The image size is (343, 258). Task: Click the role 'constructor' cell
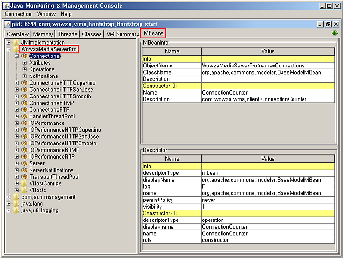(x=268, y=240)
